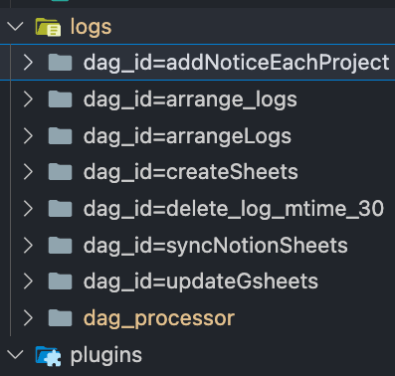Expand the dag_id=addNoticeEachProject folder chevron
The image size is (395, 376).
(28, 63)
